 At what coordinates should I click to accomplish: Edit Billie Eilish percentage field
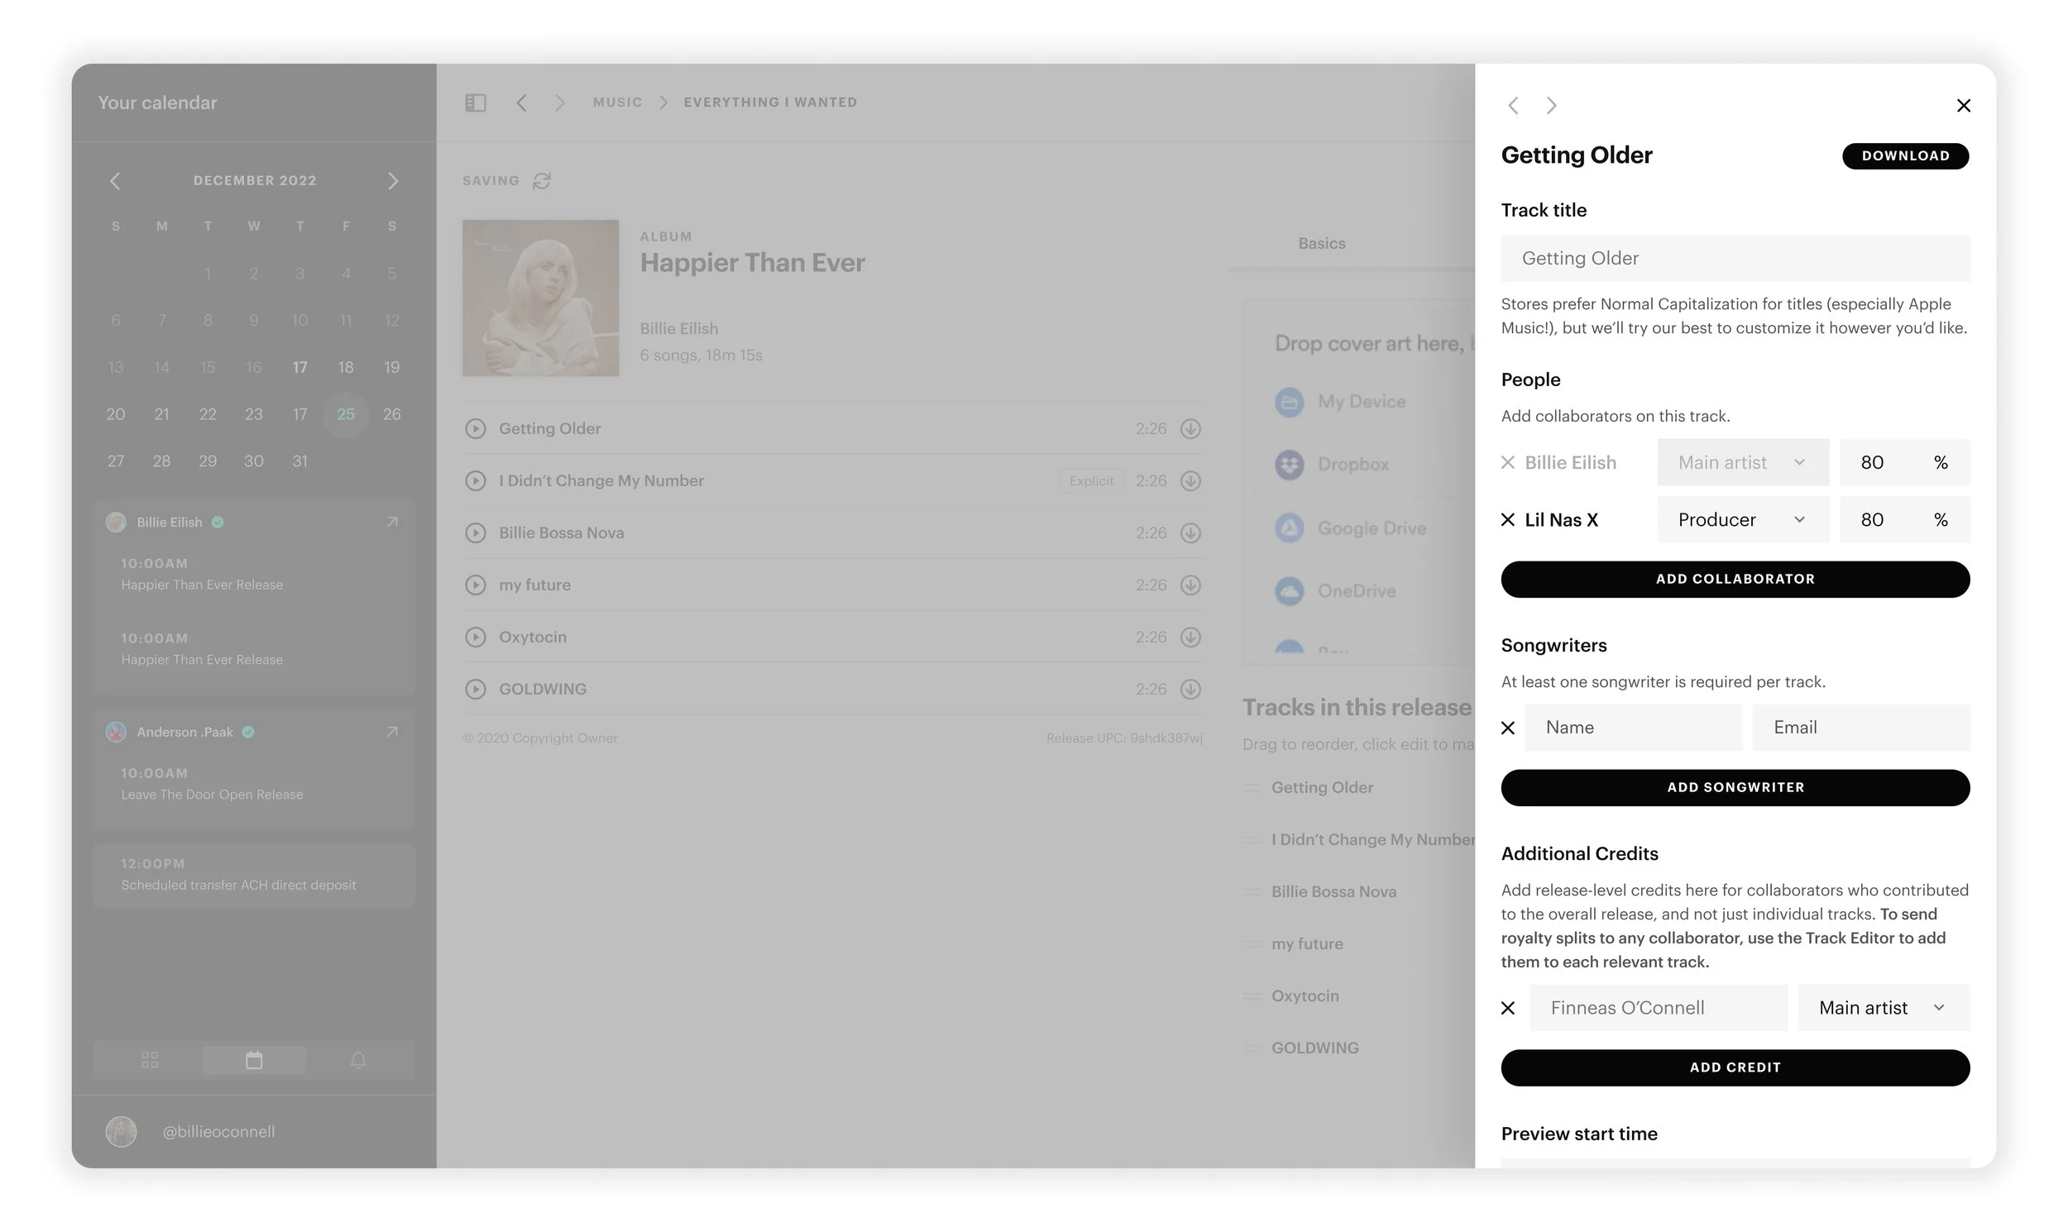(x=1904, y=462)
